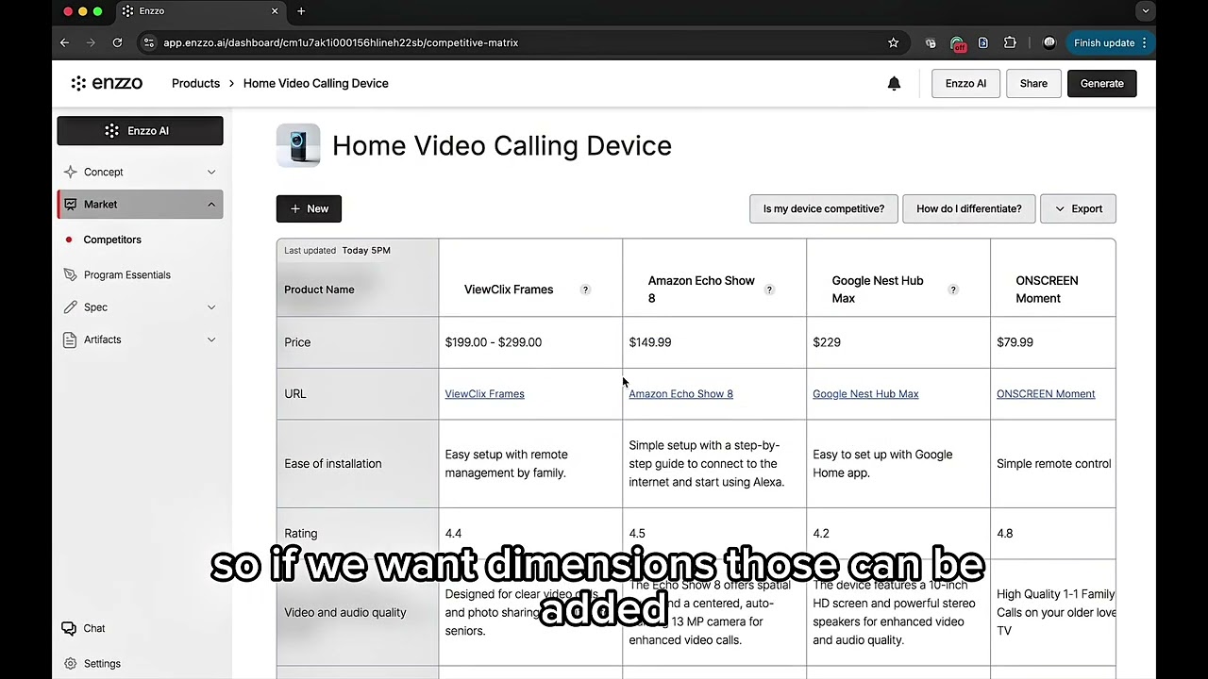Click the enzzo logo

(107, 83)
